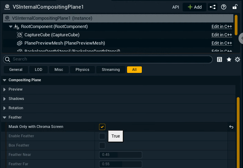Open the help question mark icon
243x168 pixels.
point(224,7)
